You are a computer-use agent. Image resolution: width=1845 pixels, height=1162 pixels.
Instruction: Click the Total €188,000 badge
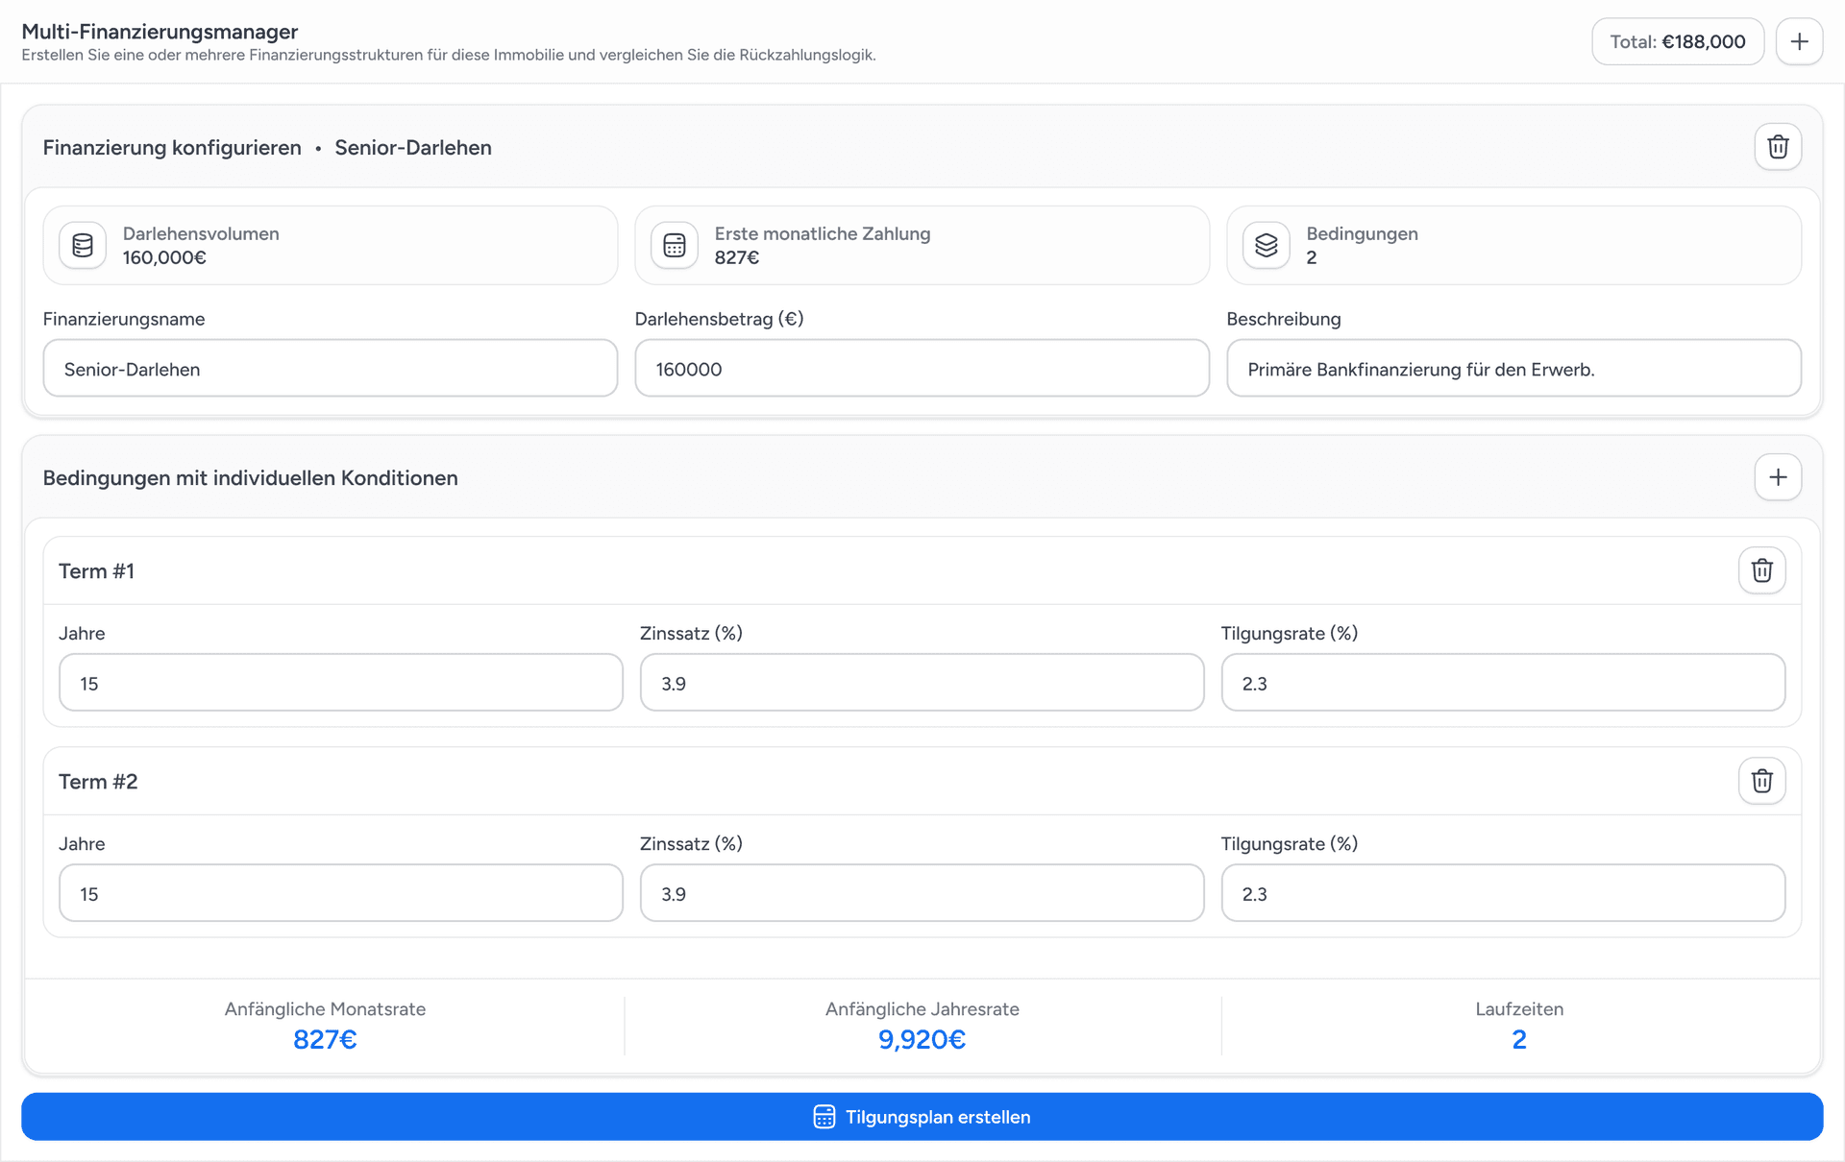click(x=1677, y=41)
